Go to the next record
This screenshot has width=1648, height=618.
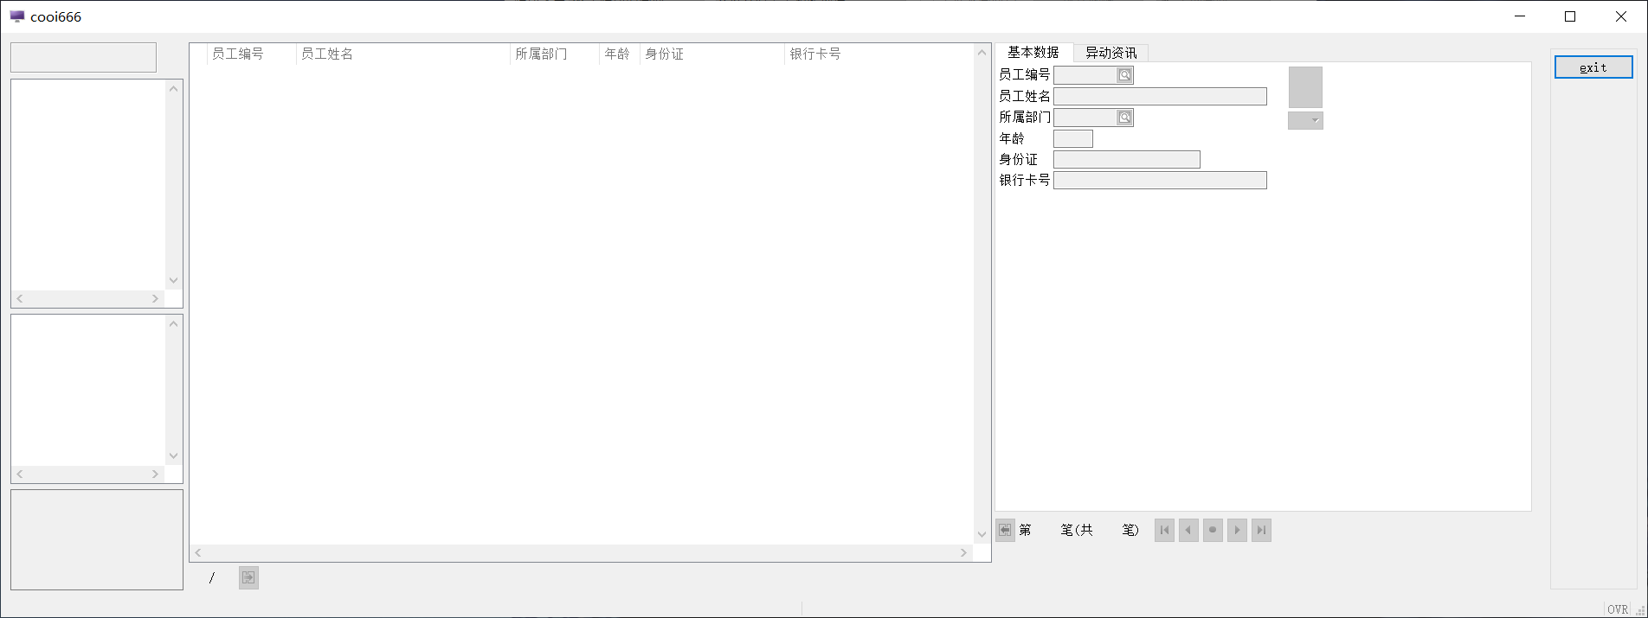point(1237,530)
